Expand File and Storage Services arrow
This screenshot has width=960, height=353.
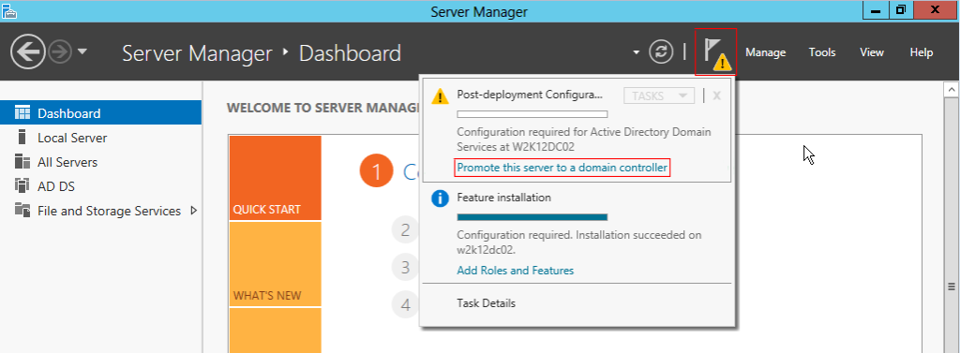tap(193, 211)
